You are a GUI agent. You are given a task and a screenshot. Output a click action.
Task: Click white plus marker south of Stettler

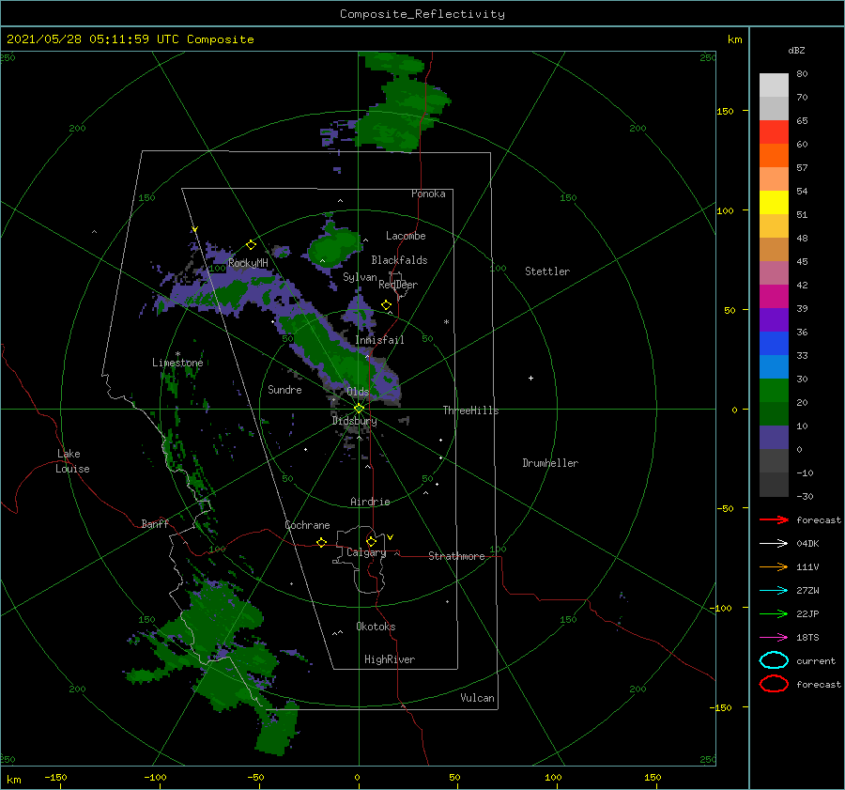point(530,378)
